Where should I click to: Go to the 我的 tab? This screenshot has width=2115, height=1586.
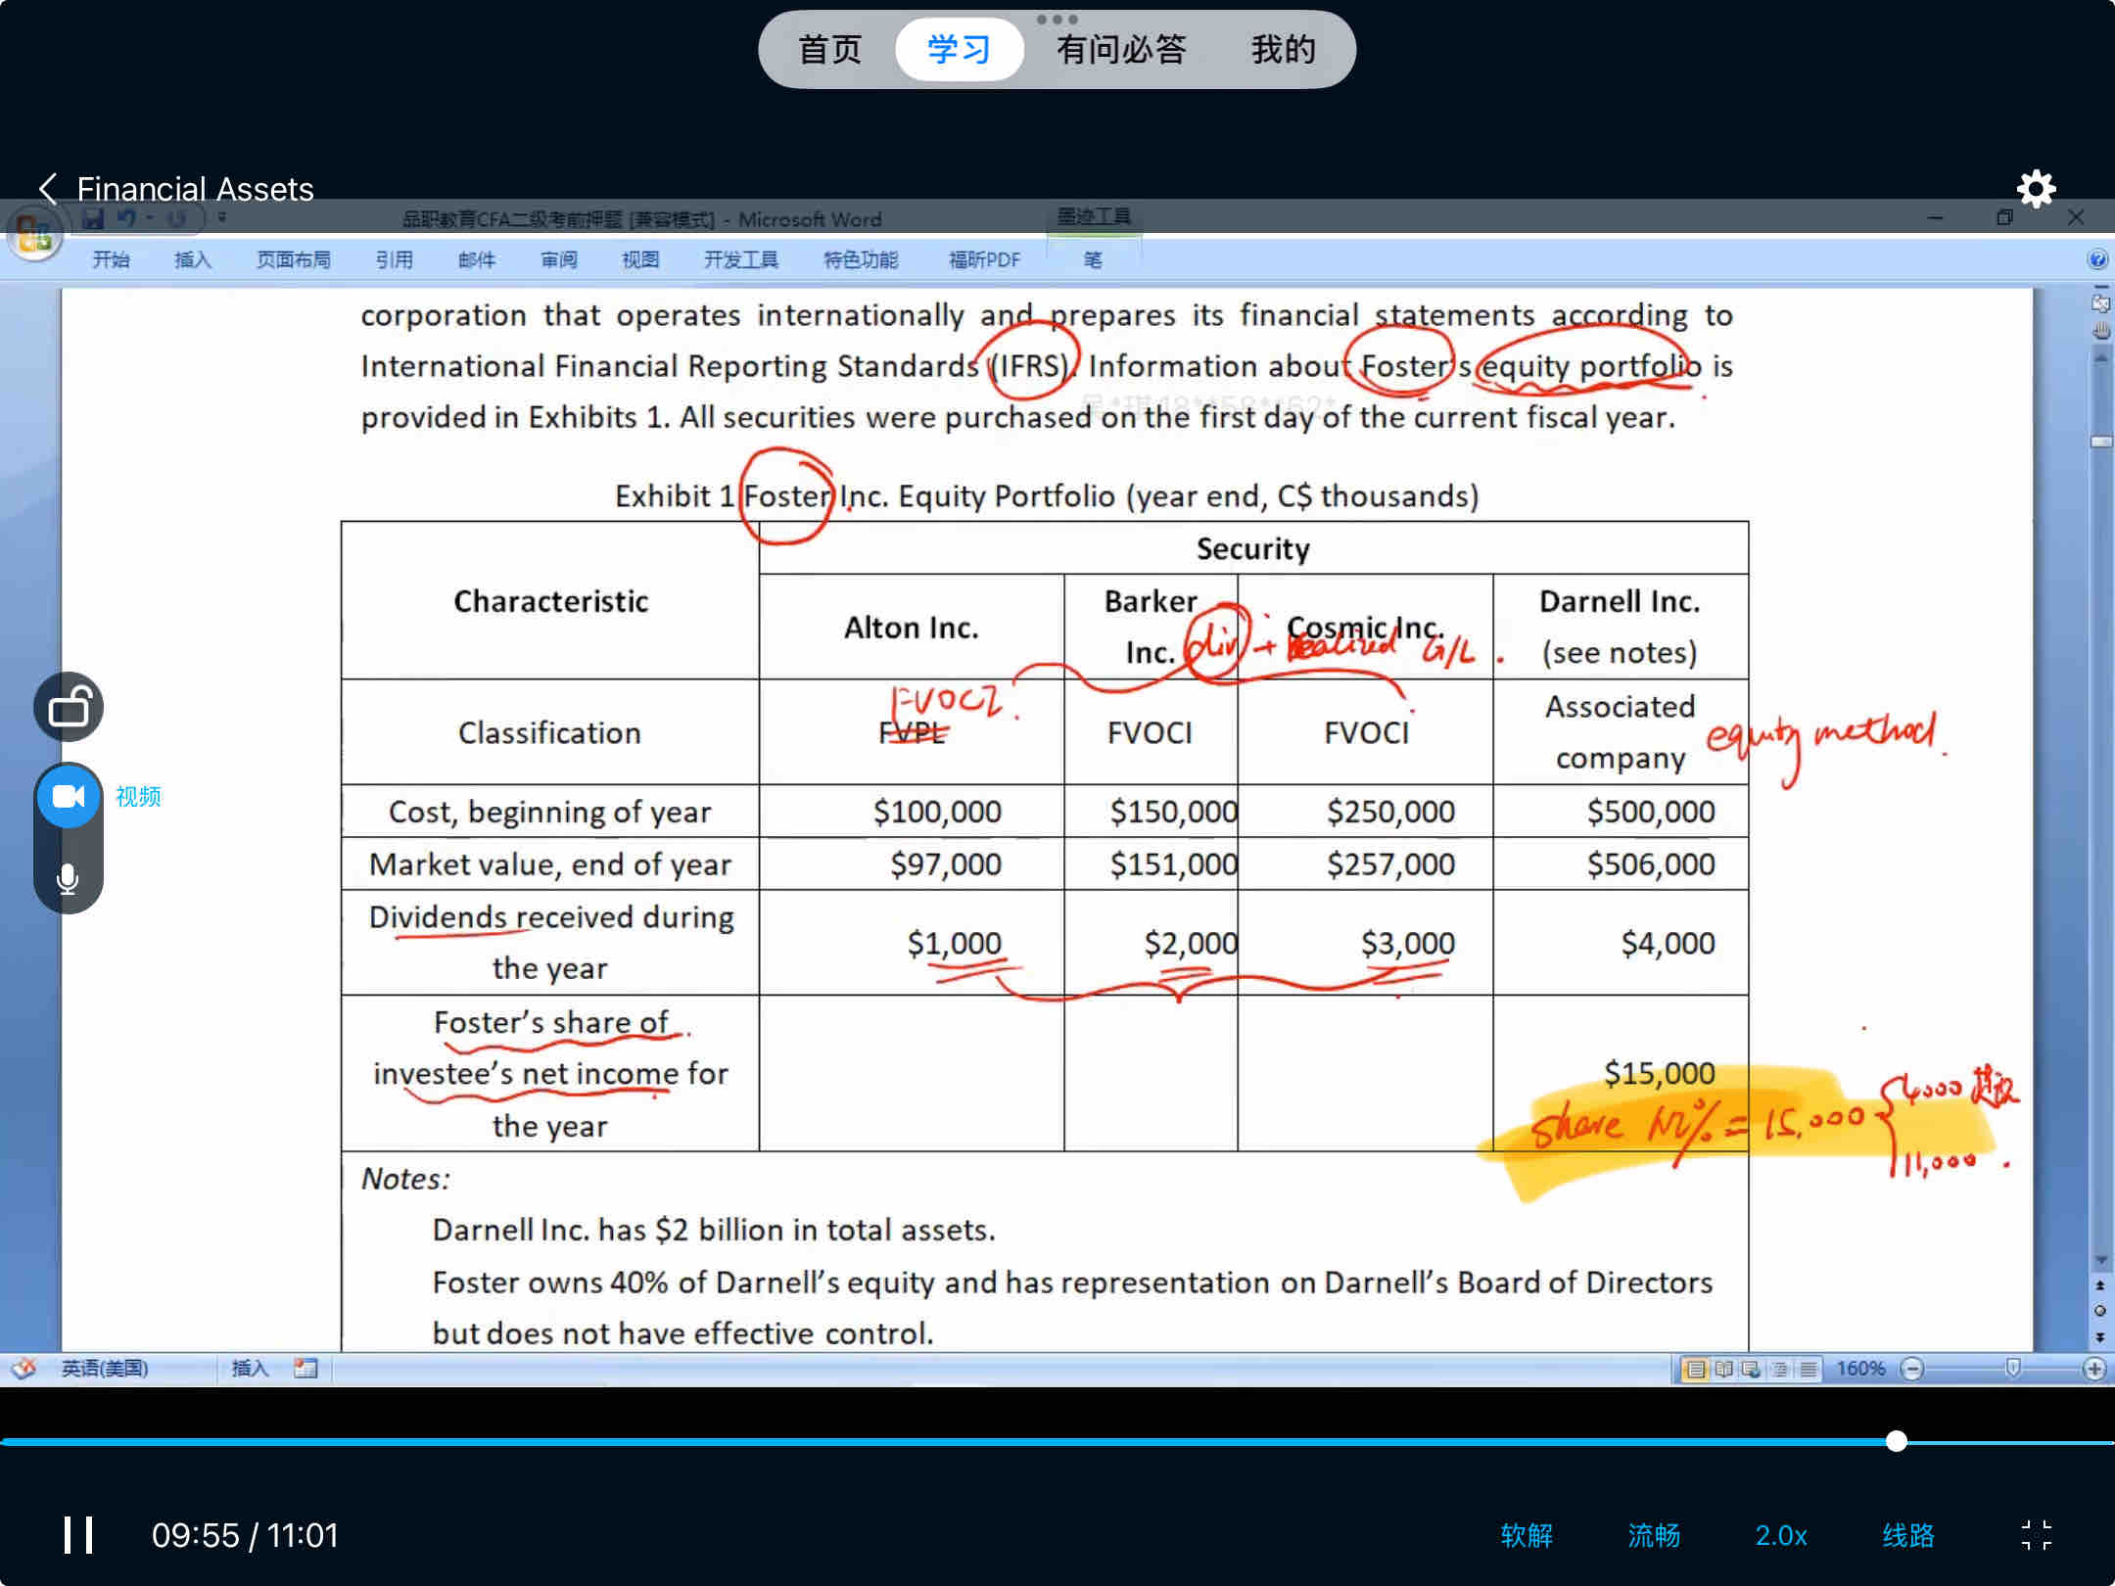(x=1284, y=49)
